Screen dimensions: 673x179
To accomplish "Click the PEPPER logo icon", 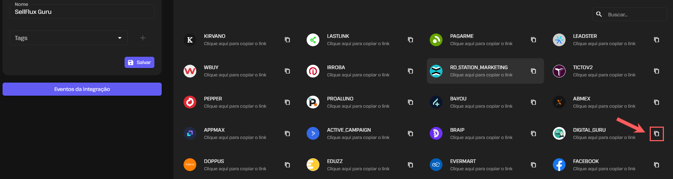I will click(190, 102).
